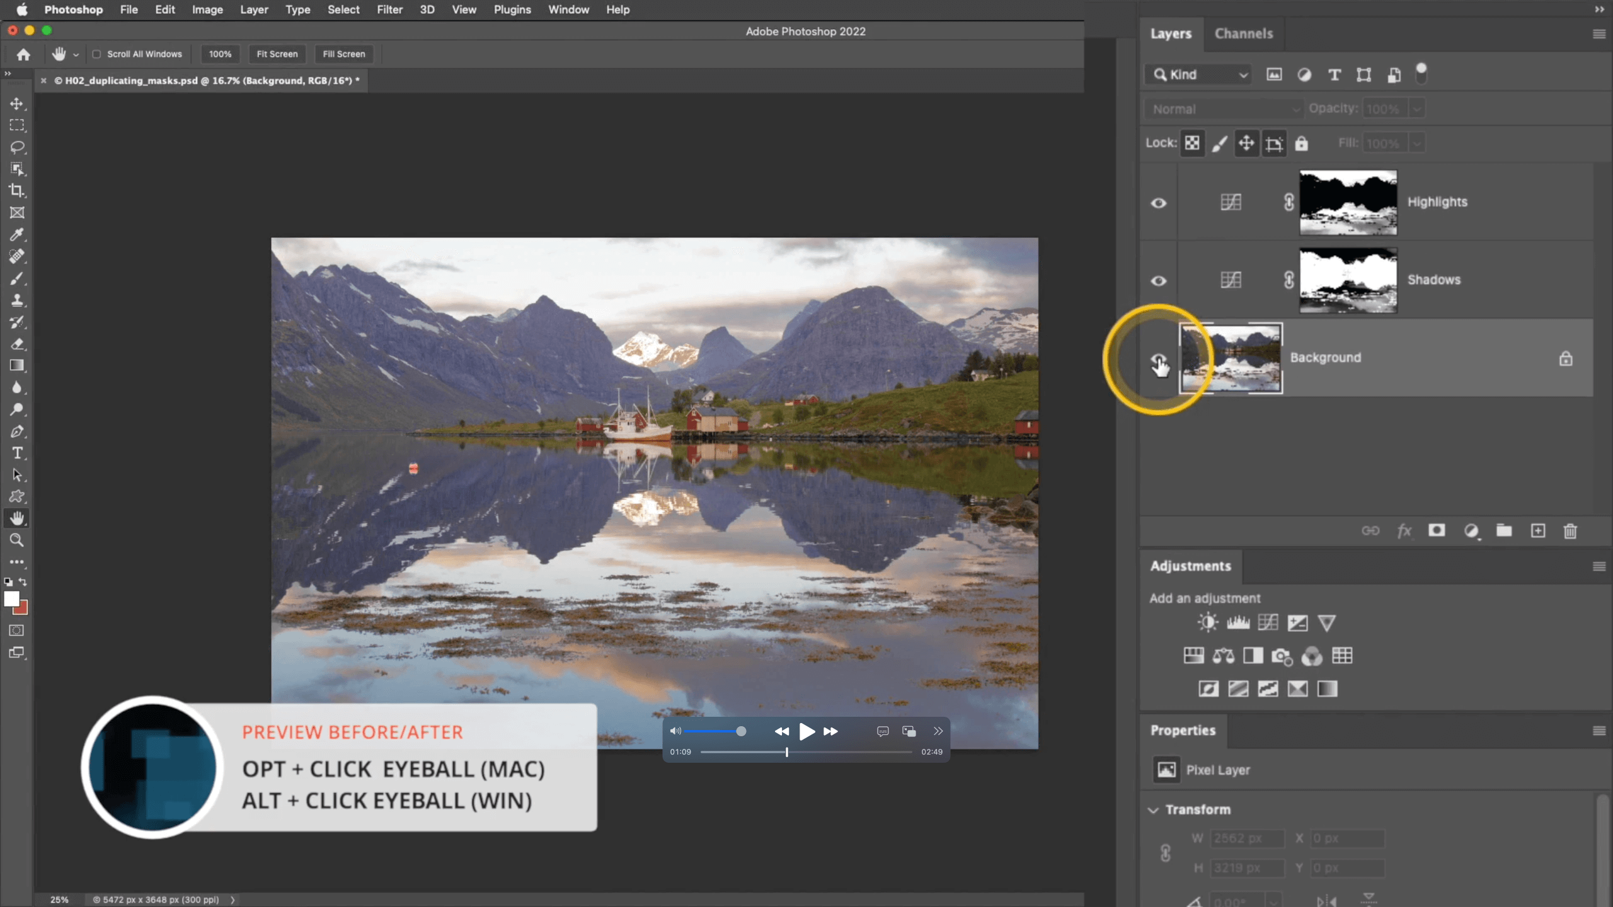Viewport: 1613px width, 907px height.
Task: Select the Lasso tool
Action: (x=17, y=147)
